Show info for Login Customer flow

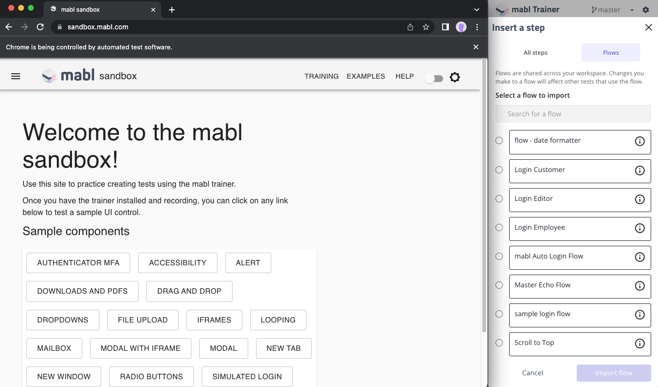(639, 171)
